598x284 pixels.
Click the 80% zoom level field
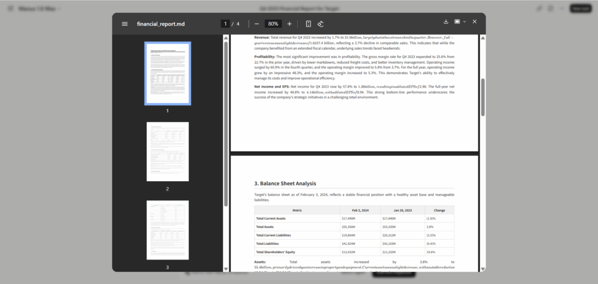(x=273, y=23)
